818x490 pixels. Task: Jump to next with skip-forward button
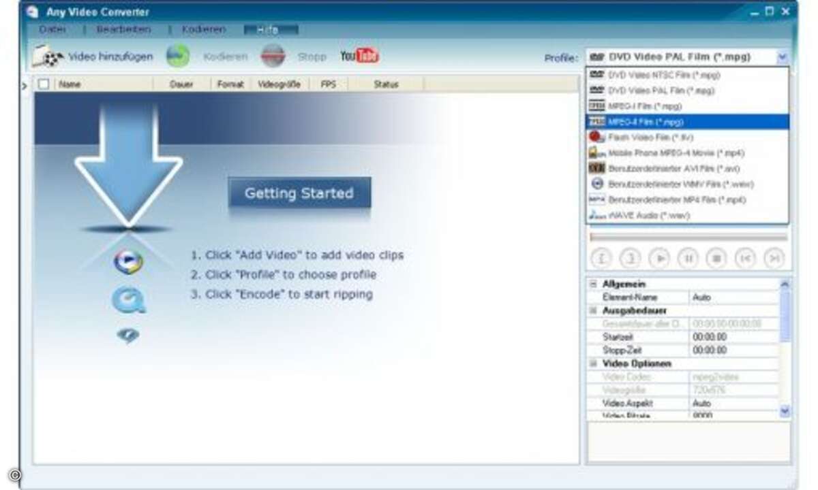(774, 259)
